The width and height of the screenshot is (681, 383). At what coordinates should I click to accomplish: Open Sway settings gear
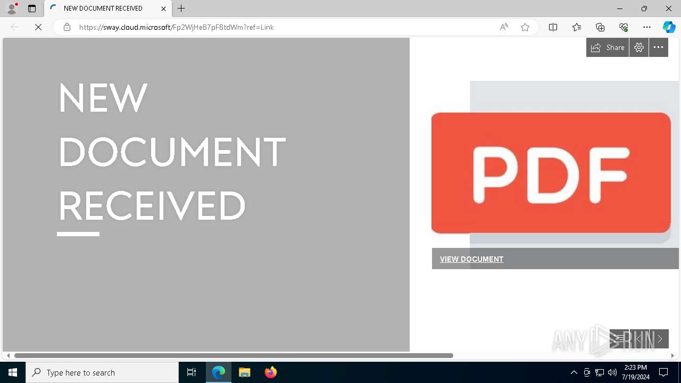639,47
